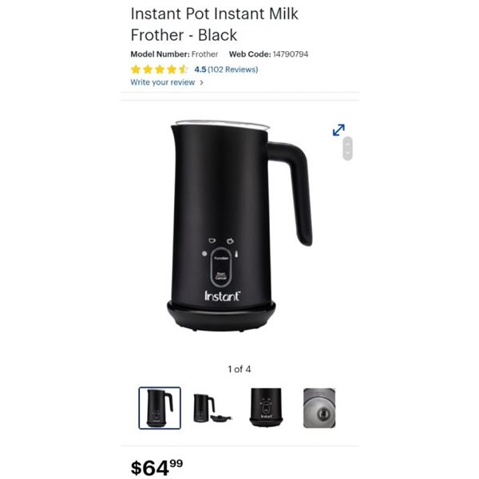The image size is (479, 479).
Task: Click the half-filled fifth star icon
Action: coord(184,69)
